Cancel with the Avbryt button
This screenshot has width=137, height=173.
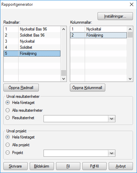click(121, 166)
